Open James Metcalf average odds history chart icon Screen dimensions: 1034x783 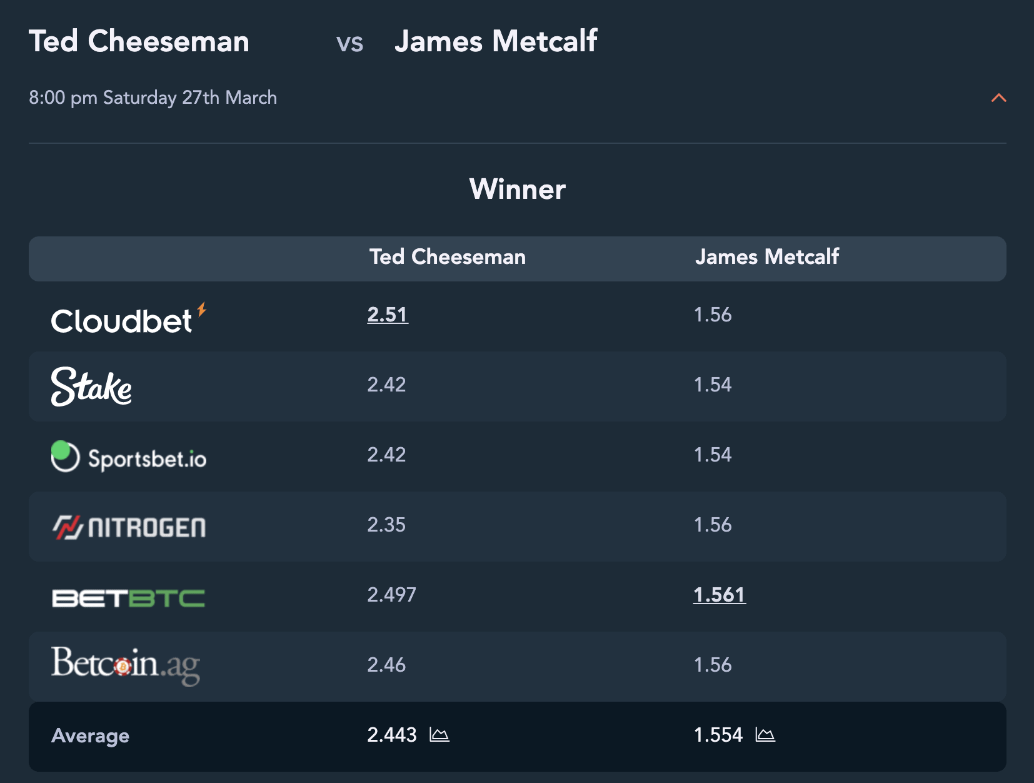(765, 734)
